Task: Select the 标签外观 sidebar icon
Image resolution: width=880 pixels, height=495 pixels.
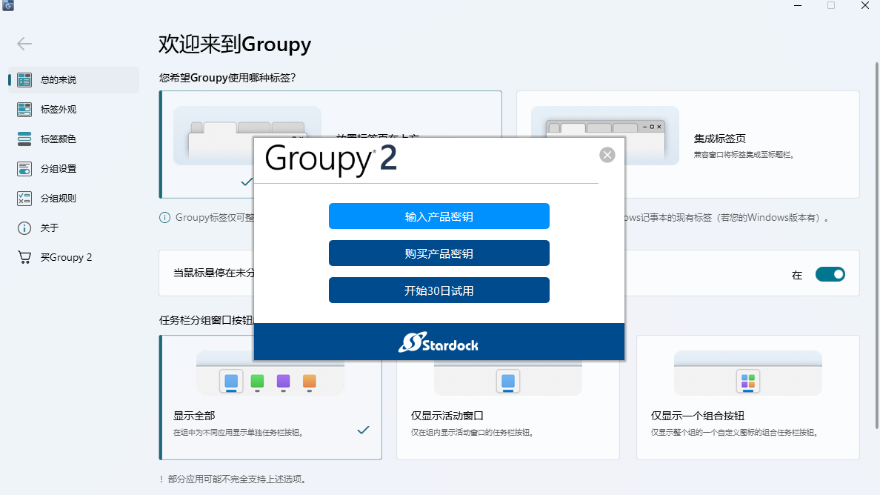Action: [x=24, y=109]
